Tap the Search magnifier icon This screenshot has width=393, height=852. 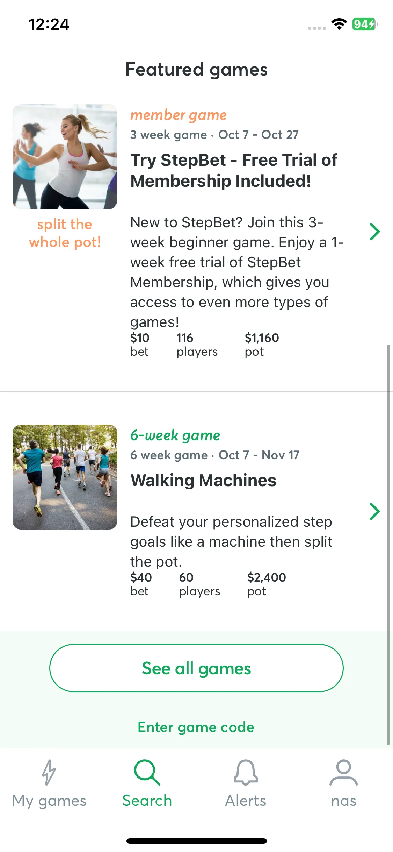pos(147,772)
